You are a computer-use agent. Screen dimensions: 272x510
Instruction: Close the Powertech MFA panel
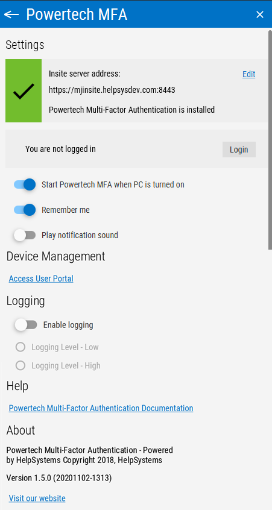pyautogui.click(x=259, y=14)
